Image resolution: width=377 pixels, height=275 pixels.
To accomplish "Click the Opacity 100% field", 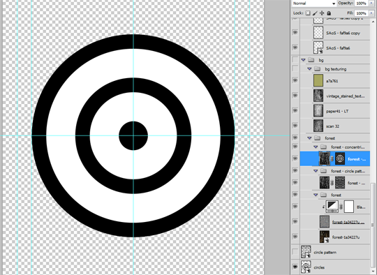I will click(362, 3).
